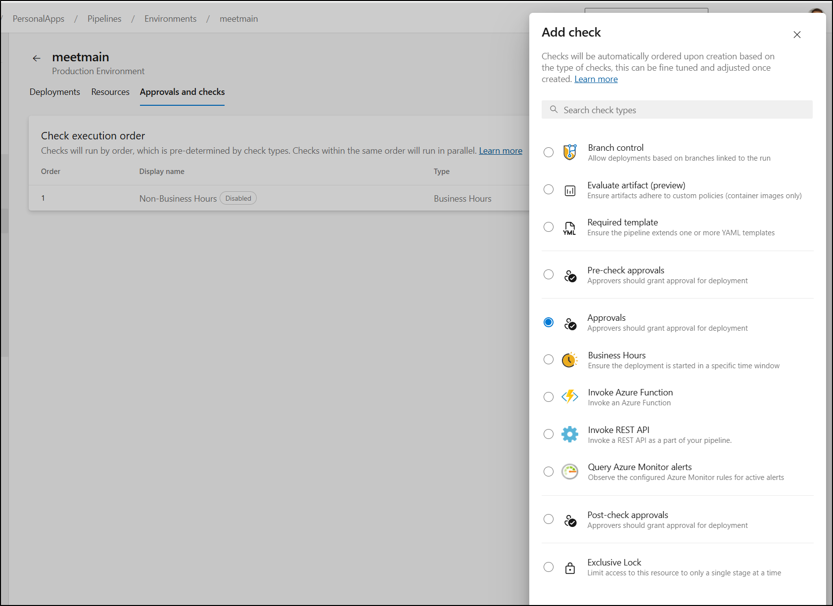This screenshot has width=833, height=606.
Task: Click the Non-Business Hours check name
Action: (x=178, y=199)
